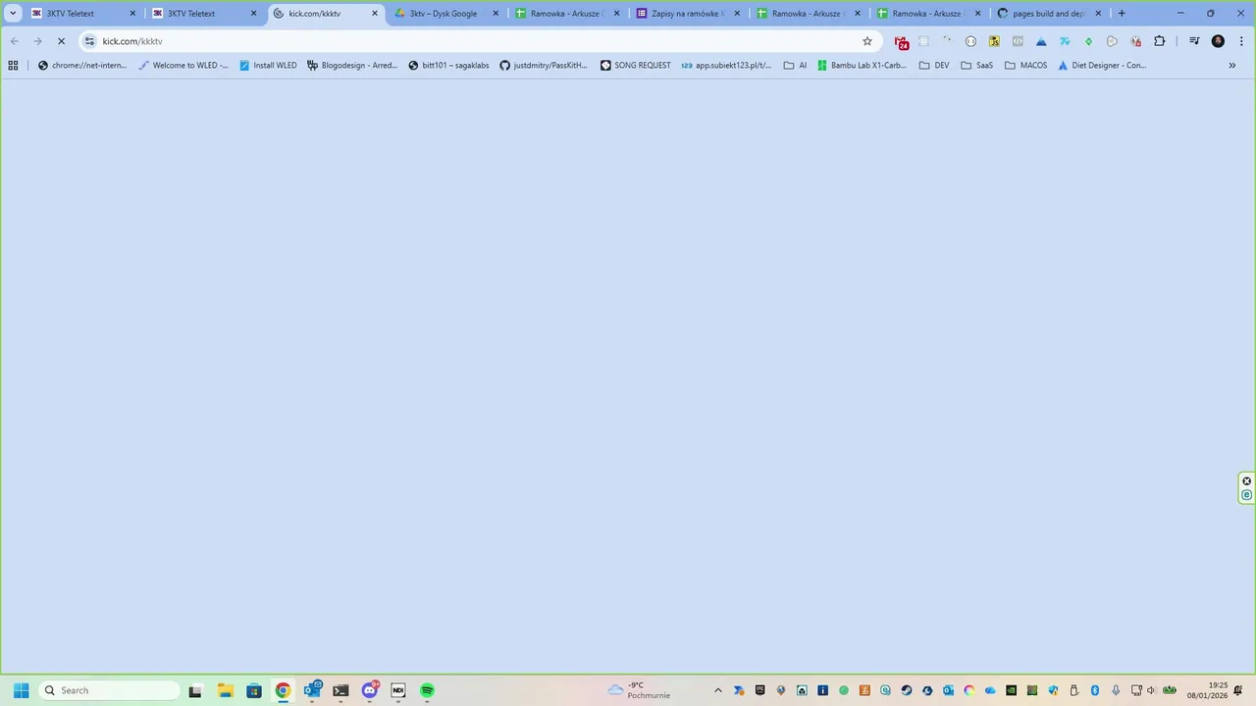Open the NVIDIA tray icon
1256x706 pixels.
tap(1011, 690)
